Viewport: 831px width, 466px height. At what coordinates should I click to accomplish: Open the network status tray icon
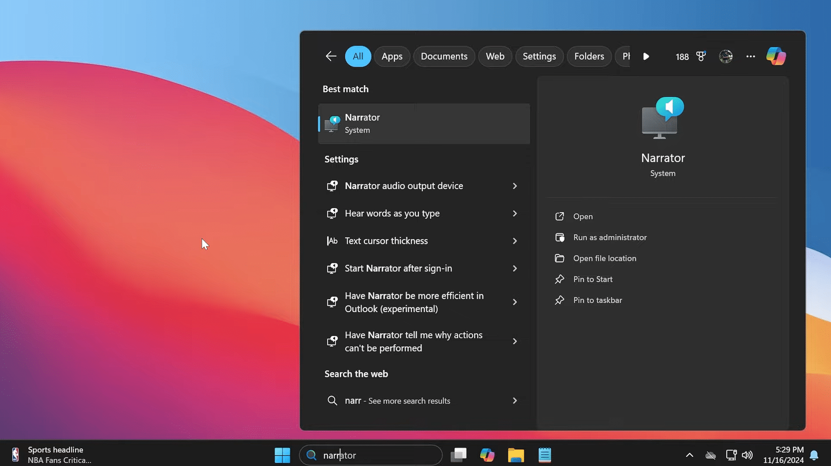[731, 455]
